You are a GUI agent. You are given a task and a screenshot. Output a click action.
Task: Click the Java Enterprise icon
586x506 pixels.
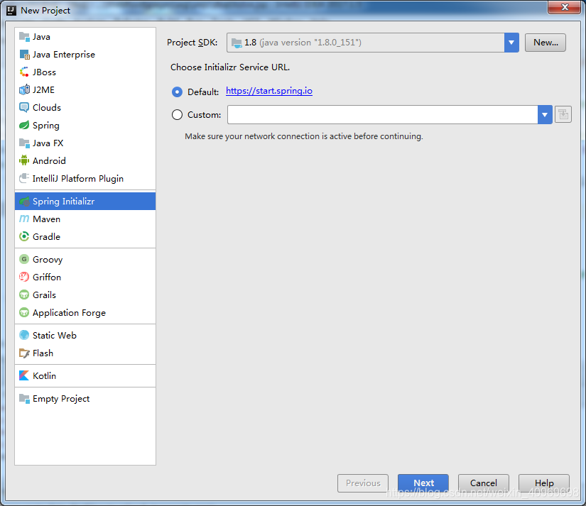point(24,55)
